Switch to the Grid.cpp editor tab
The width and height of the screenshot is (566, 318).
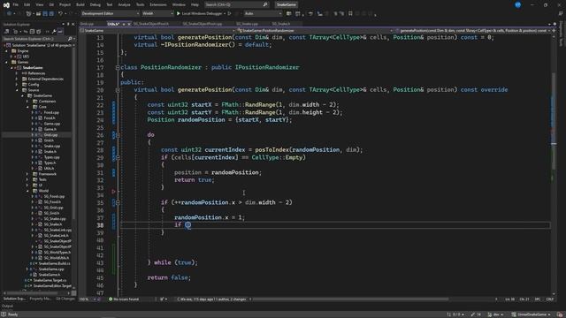click(87, 24)
